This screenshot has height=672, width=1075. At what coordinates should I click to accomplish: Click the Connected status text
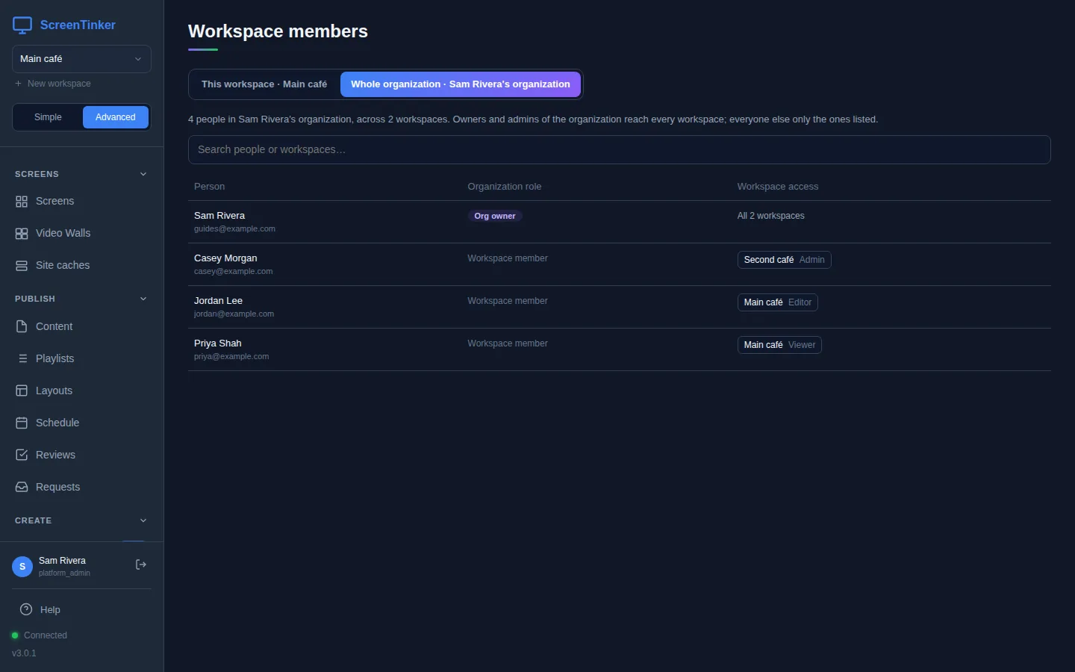click(x=46, y=635)
